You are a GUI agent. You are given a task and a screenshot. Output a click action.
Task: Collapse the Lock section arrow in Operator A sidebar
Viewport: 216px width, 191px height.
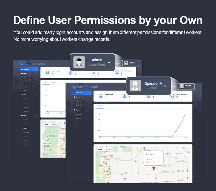pyautogui.click(x=89, y=97)
